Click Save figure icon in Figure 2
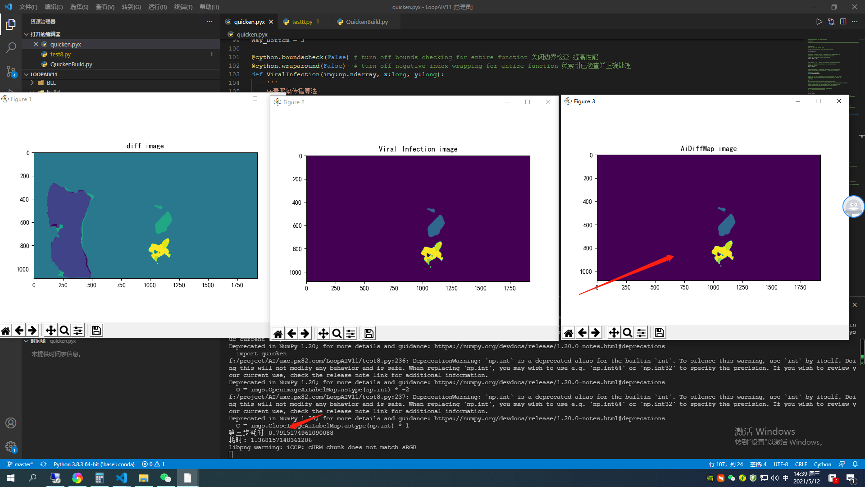865x487 pixels. (369, 334)
